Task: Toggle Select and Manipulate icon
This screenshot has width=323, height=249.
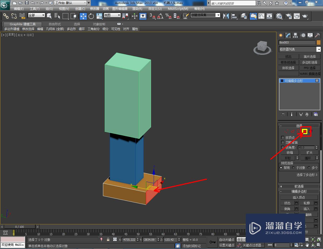Action: point(134,16)
